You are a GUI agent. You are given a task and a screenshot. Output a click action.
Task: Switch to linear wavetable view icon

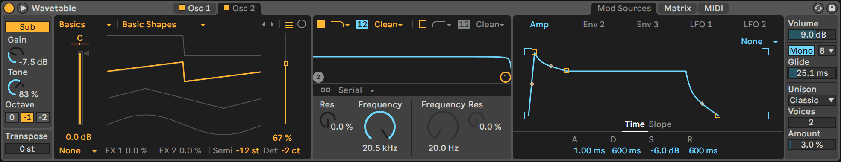[289, 24]
